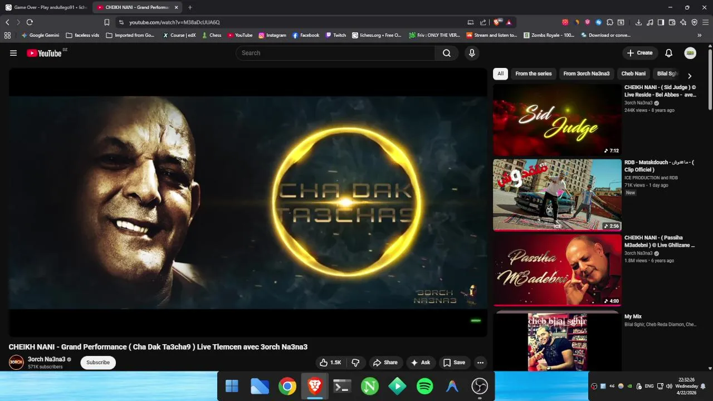Filter by From 3orch Na3na3 chip
This screenshot has width=713, height=401.
(x=587, y=74)
